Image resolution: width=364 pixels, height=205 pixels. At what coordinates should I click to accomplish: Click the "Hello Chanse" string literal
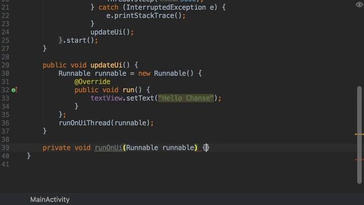pyautogui.click(x=186, y=98)
